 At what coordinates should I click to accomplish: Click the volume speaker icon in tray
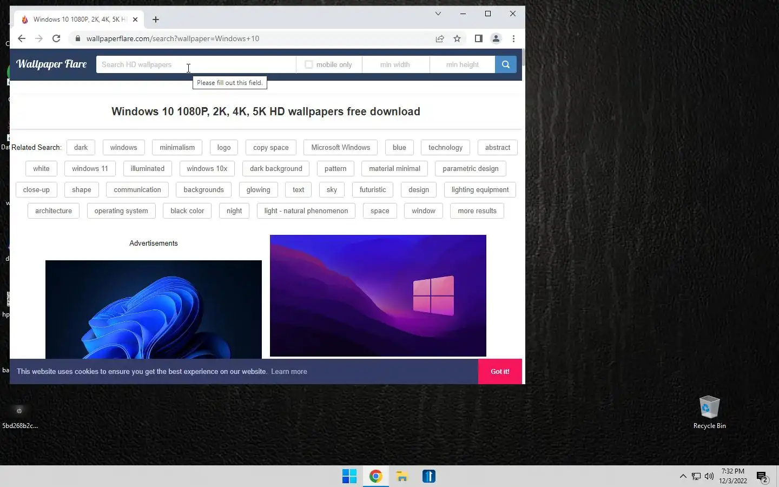(709, 476)
